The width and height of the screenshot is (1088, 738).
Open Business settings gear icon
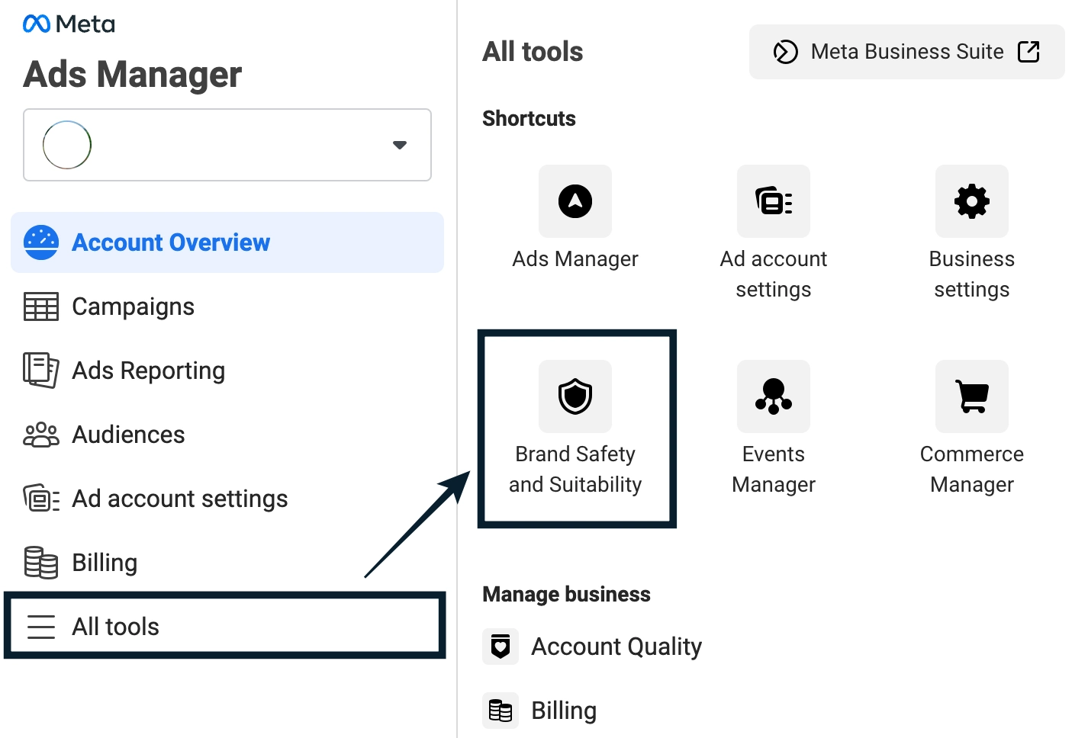(971, 202)
